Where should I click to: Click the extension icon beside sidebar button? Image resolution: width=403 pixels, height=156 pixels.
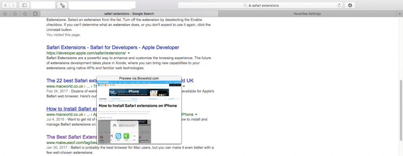click(62, 5)
